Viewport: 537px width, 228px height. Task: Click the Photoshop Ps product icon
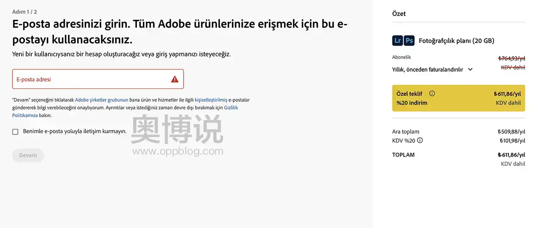(409, 41)
